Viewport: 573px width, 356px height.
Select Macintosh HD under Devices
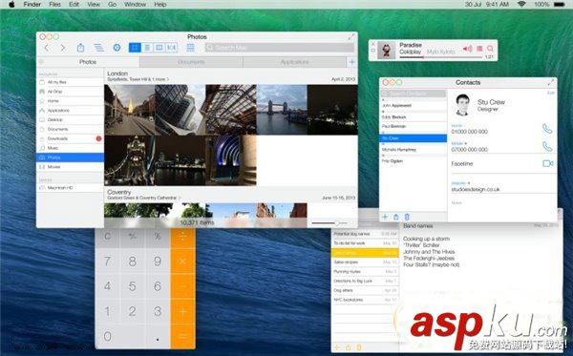(x=70, y=188)
